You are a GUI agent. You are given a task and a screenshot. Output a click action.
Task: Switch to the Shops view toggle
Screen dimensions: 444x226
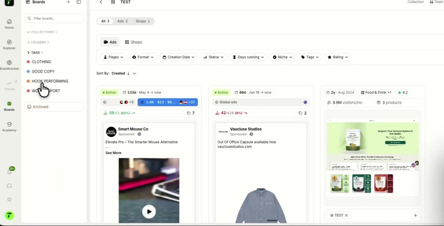pyautogui.click(x=134, y=42)
